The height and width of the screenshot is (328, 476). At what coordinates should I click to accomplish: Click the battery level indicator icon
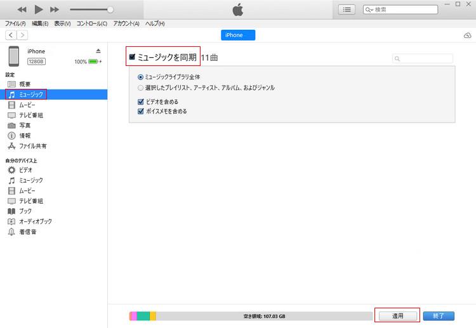(x=93, y=62)
